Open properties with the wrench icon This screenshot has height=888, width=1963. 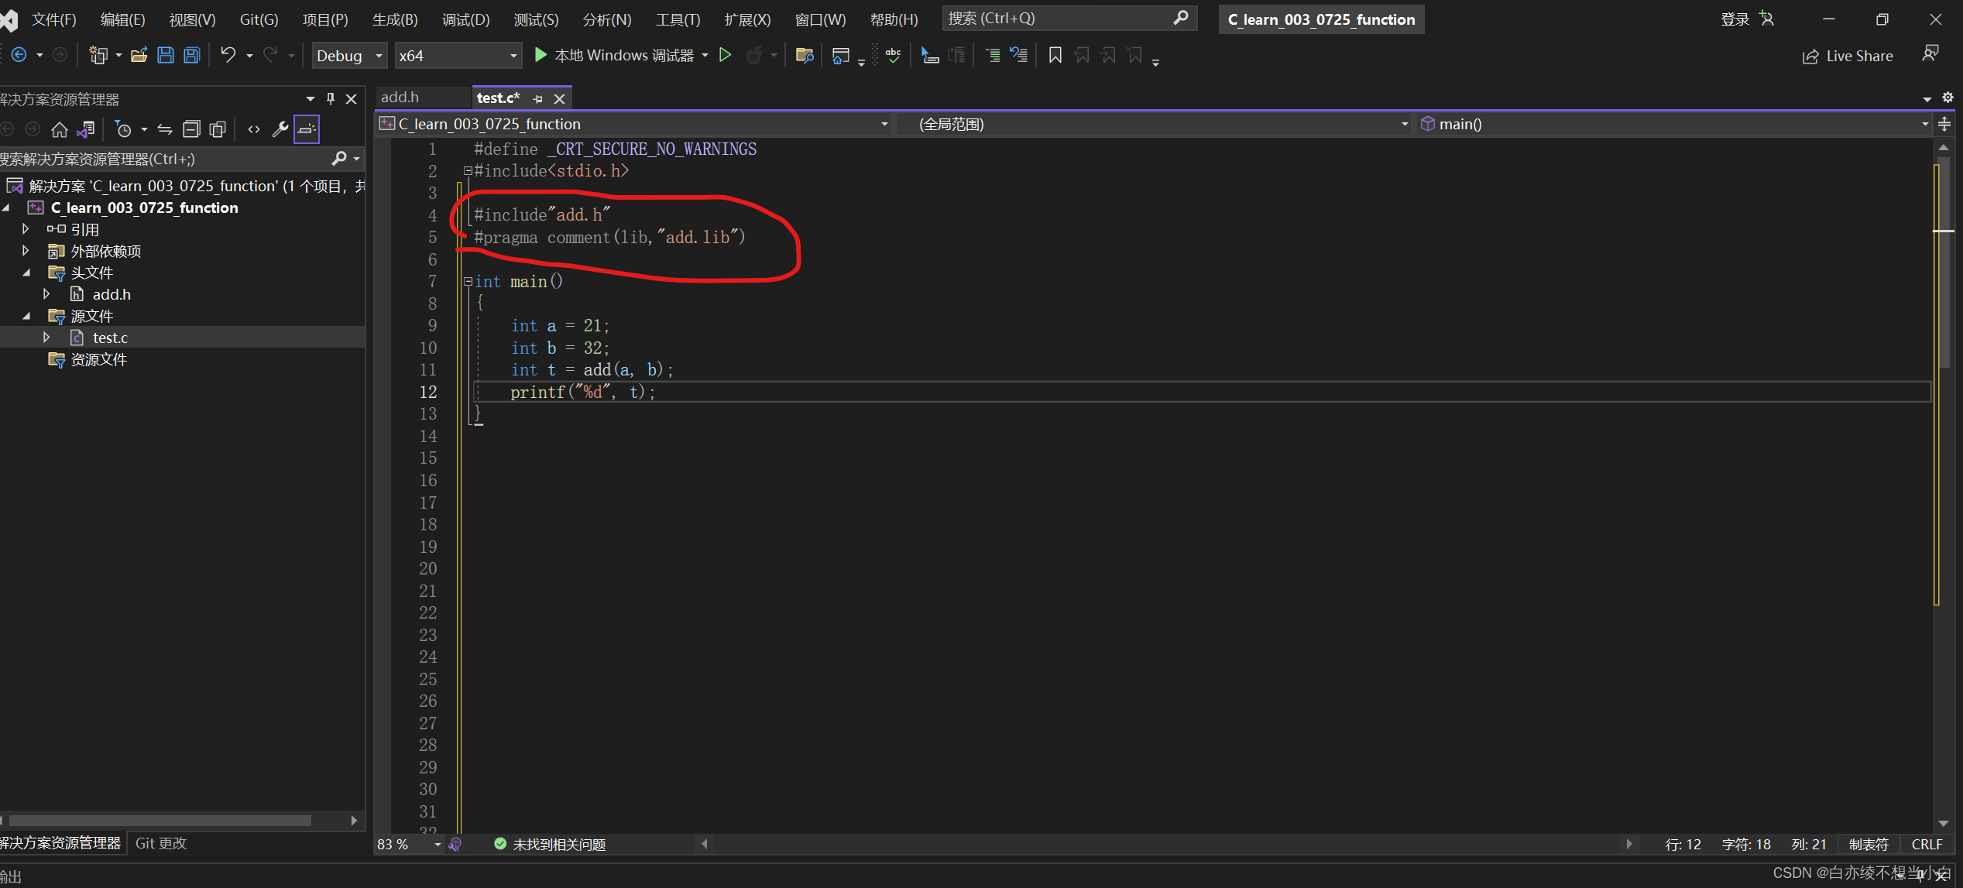pos(280,129)
